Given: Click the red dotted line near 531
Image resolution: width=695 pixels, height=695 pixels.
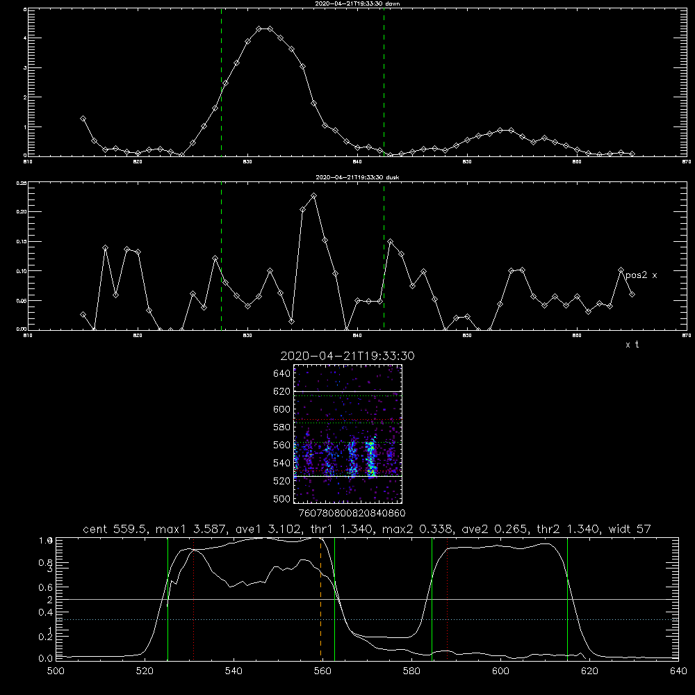Looking at the screenshot, I should tap(194, 599).
